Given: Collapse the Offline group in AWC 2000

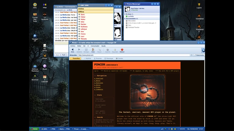Looking at the screenshot, I should pyautogui.click(x=96, y=12).
